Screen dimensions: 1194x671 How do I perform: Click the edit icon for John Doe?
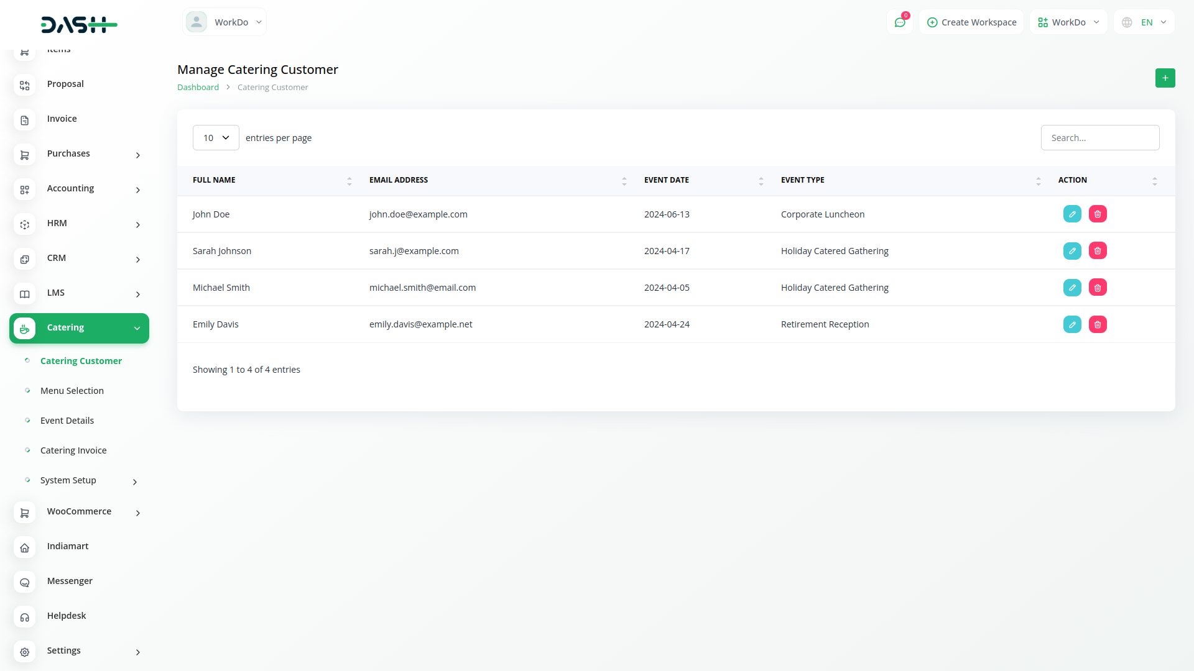point(1072,214)
